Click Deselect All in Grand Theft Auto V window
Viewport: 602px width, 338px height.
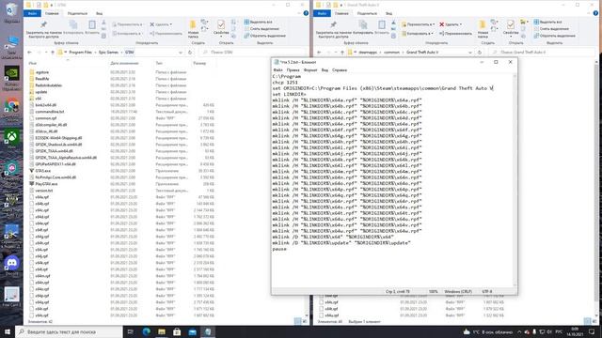click(551, 29)
